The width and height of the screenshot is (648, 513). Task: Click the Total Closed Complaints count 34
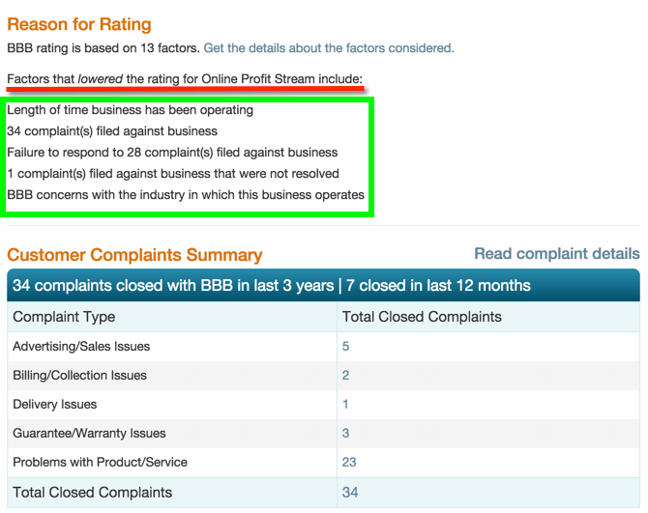coord(350,493)
